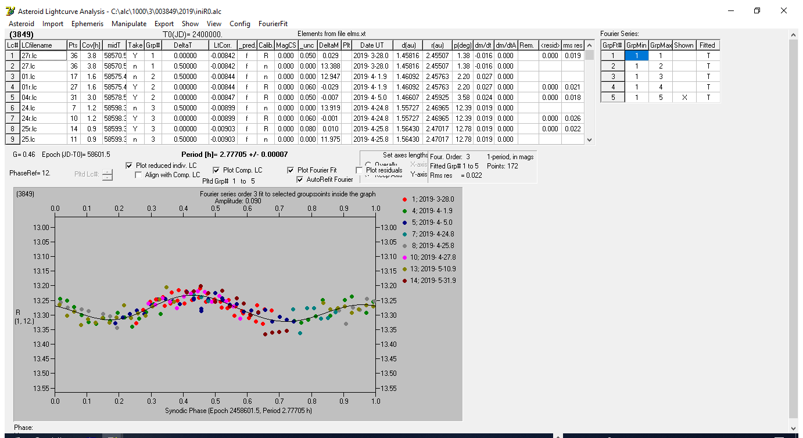The height and width of the screenshot is (438, 803).
Task: Enable Plot residuals checkbox
Action: 359,170
